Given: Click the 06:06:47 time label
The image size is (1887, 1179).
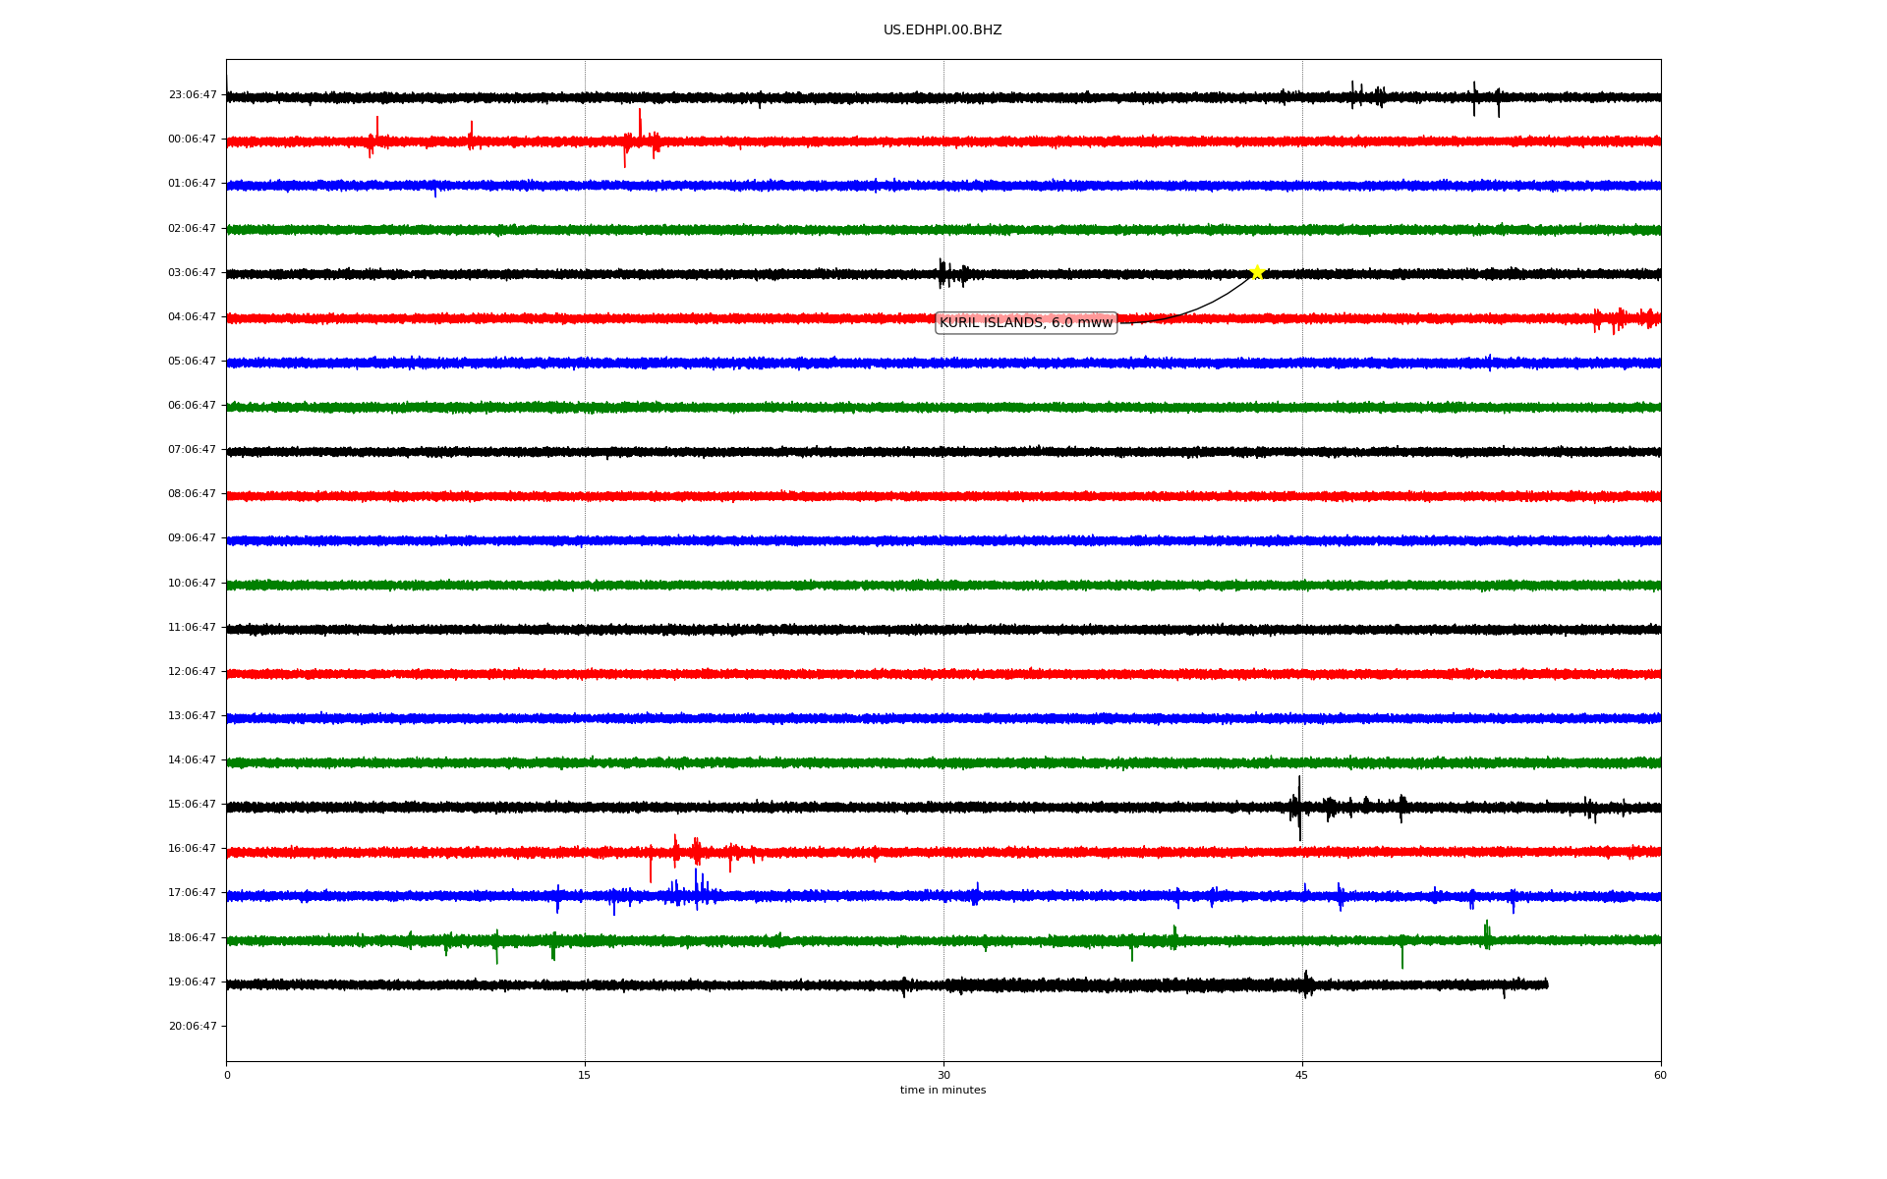Looking at the screenshot, I should pos(193,406).
